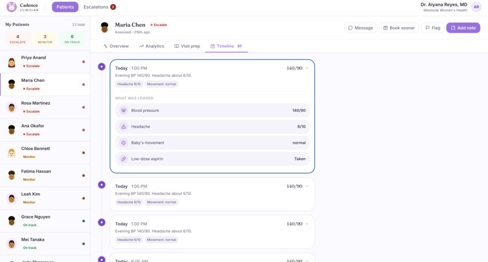The image size is (488, 262).
Task: Filter patients by 3 Monitor
Action: tap(45, 39)
